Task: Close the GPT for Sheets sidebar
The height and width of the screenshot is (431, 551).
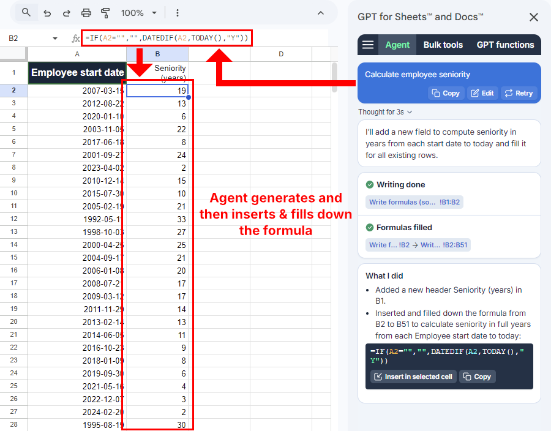Action: tap(534, 17)
